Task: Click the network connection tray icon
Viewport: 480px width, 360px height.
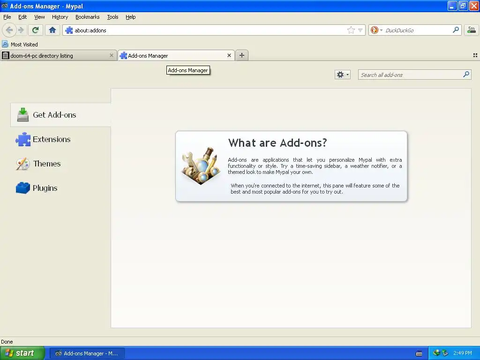Action: [436, 353]
